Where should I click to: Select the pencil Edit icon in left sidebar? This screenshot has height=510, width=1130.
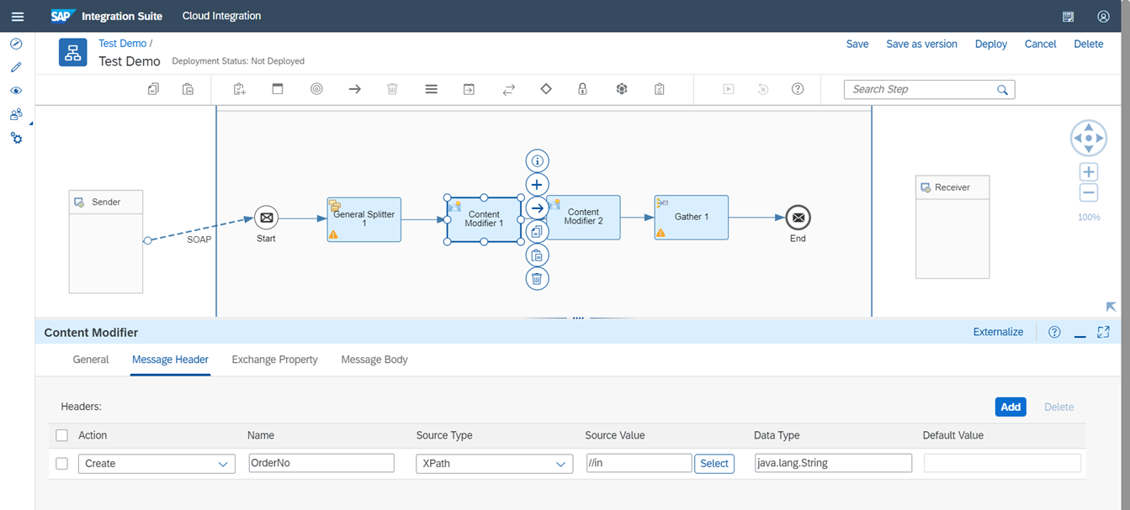click(16, 66)
